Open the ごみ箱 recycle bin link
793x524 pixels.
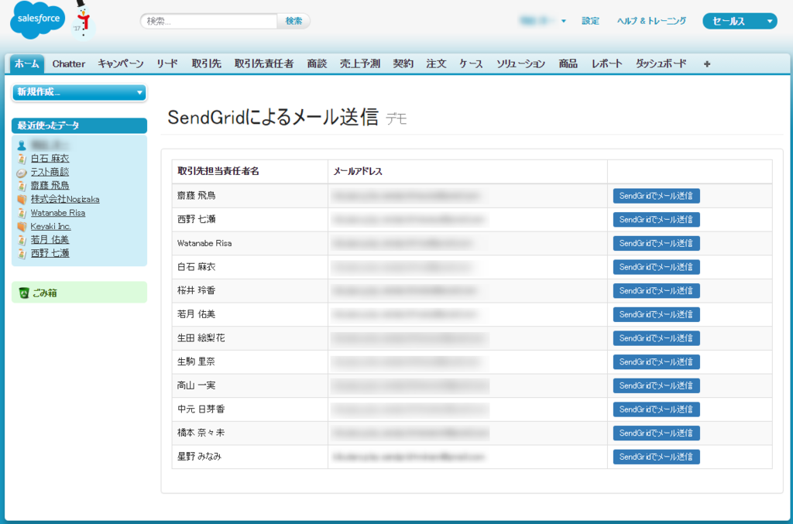tap(44, 293)
